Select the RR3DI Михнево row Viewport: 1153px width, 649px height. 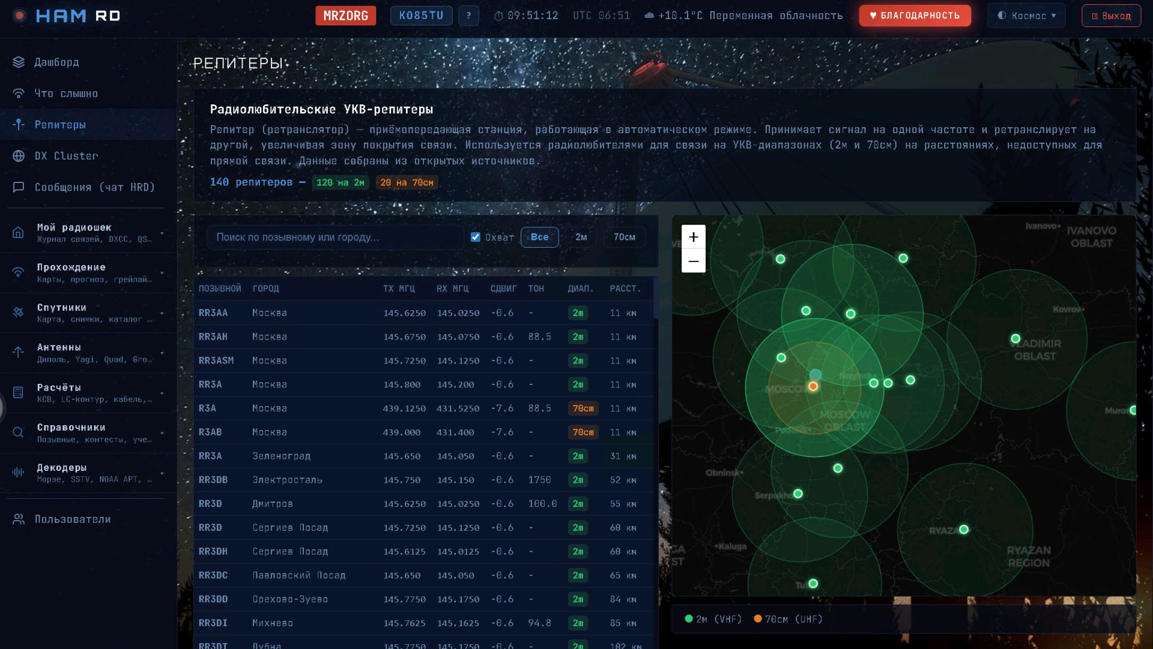424,623
